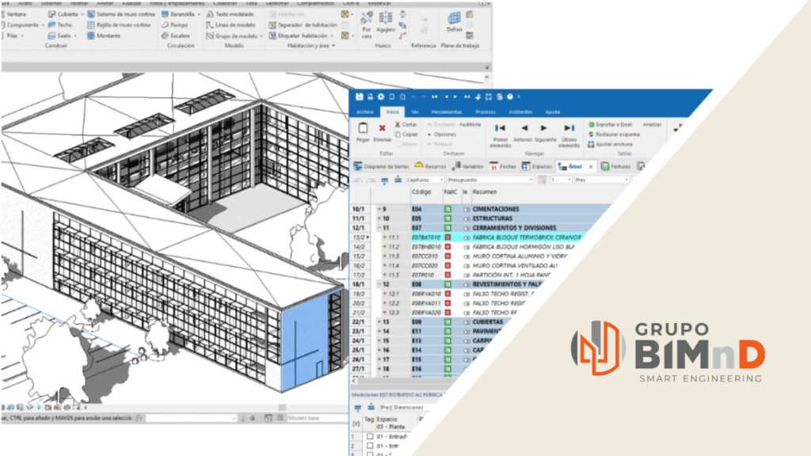Screen dimensions: 811x456
Task: Click Definir work plane icon
Action: coord(455,20)
